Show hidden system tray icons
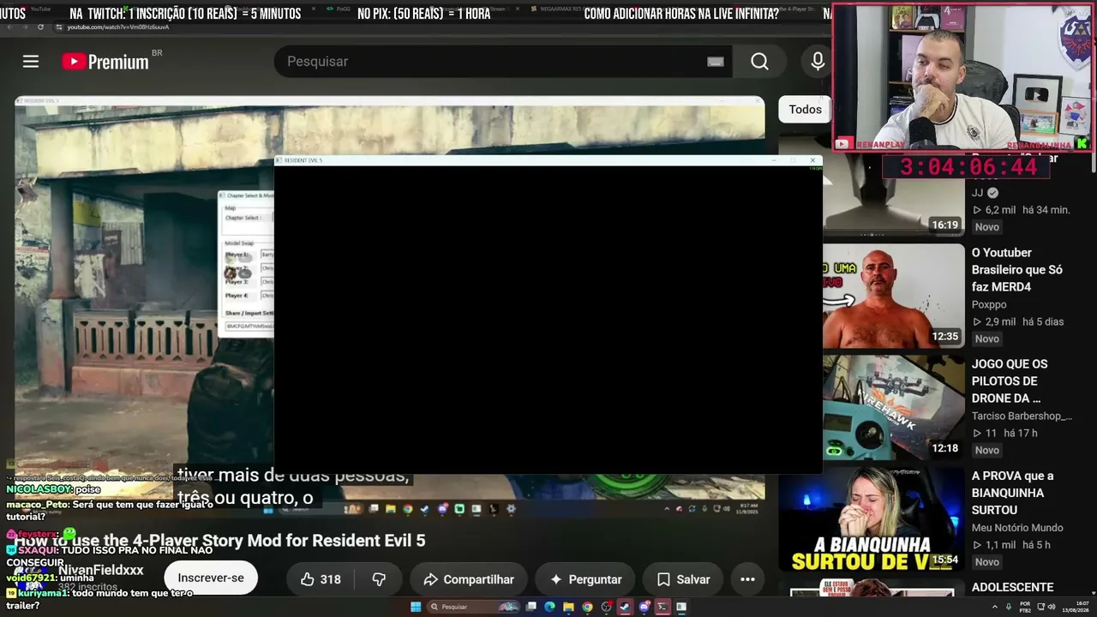 (x=995, y=607)
